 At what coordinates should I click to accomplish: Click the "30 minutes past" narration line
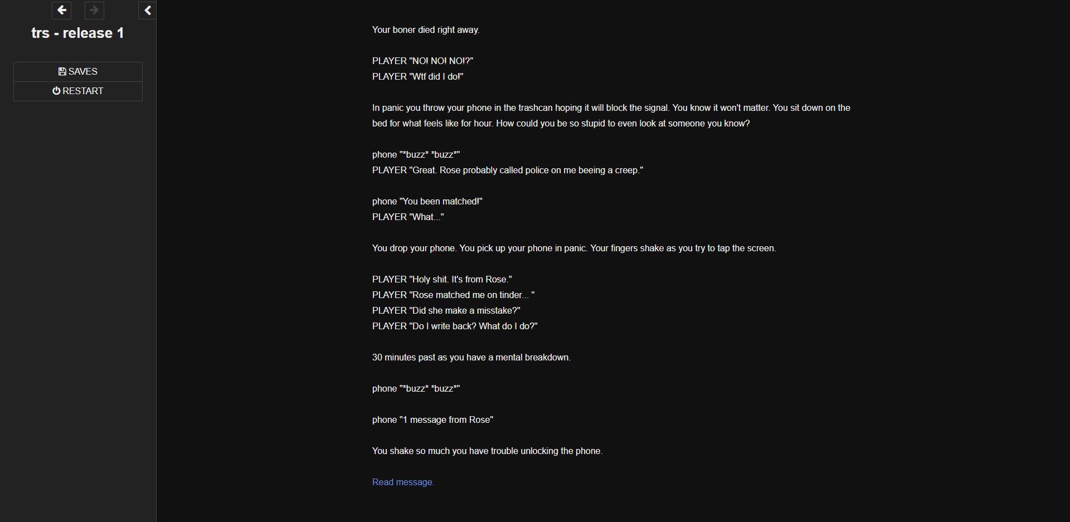[x=471, y=358]
